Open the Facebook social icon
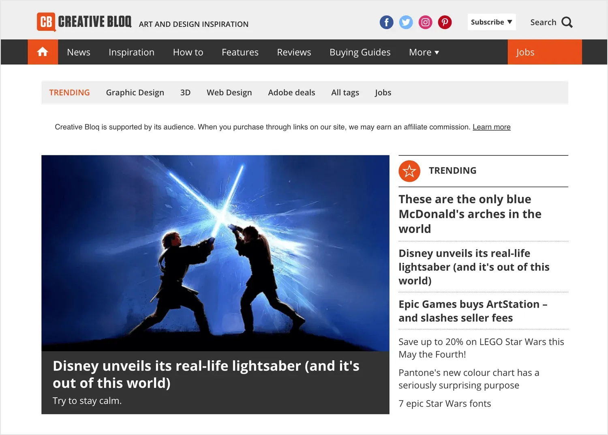The width and height of the screenshot is (608, 435). pyautogui.click(x=386, y=22)
